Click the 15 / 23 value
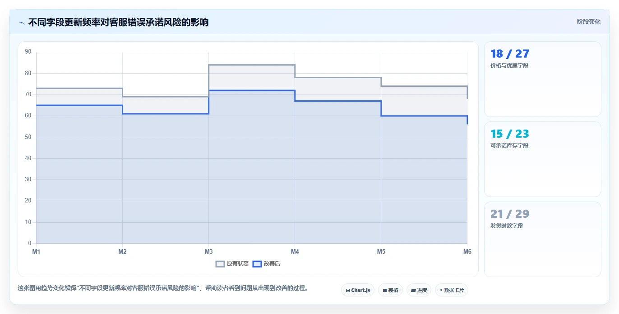 coord(510,134)
